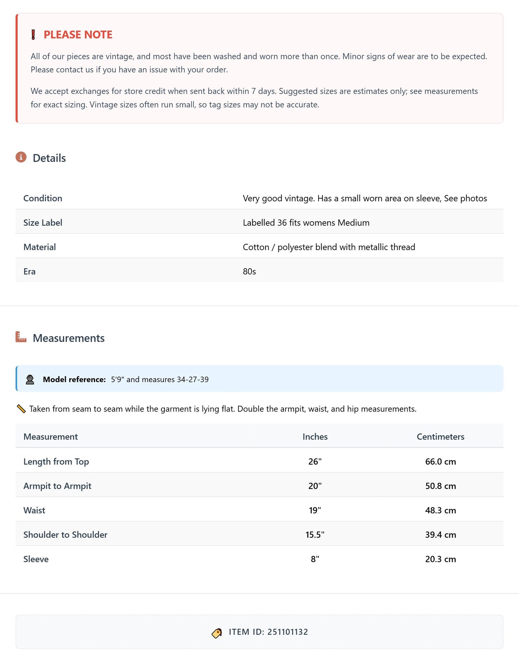Click the ITEM ID 251101132 text

click(x=268, y=632)
